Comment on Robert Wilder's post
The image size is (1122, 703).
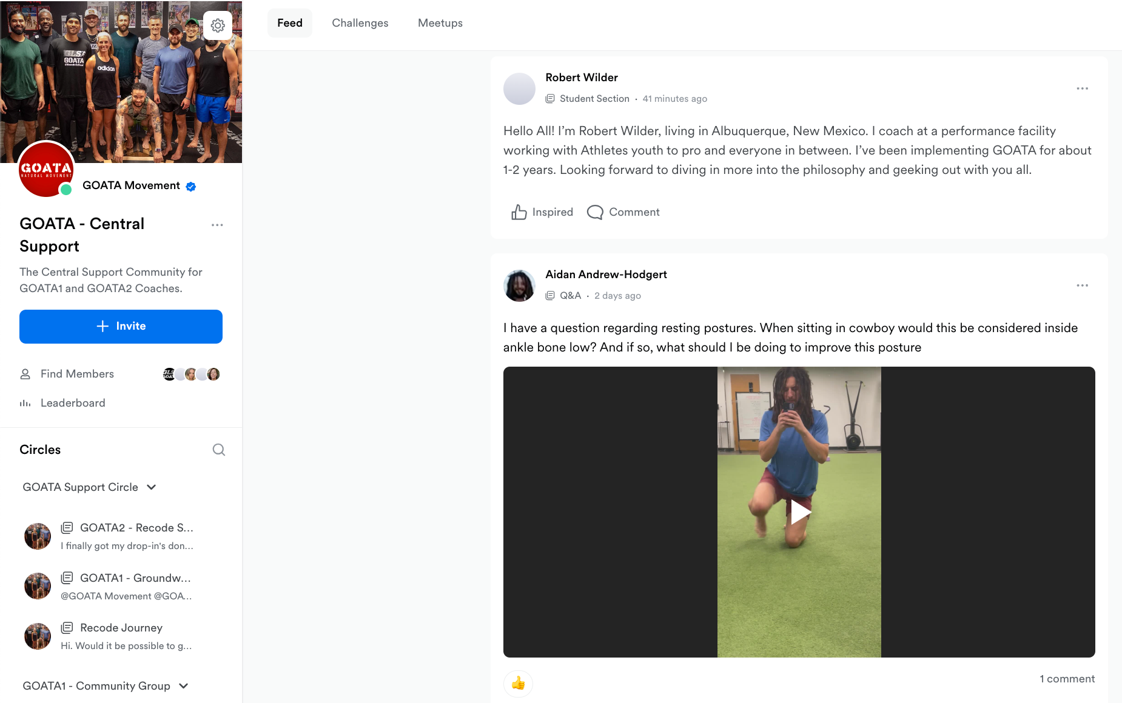click(623, 212)
